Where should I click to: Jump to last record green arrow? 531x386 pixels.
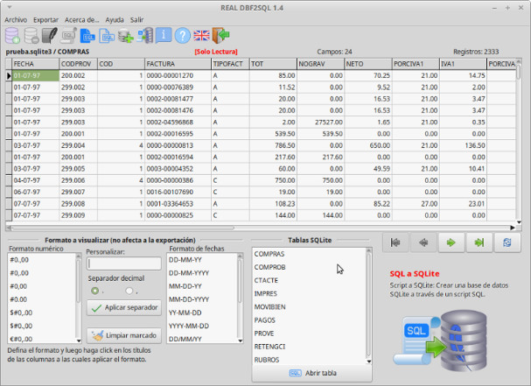[479, 242]
